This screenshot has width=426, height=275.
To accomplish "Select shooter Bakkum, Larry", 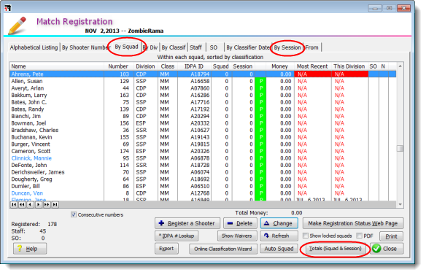I will click(203, 95).
